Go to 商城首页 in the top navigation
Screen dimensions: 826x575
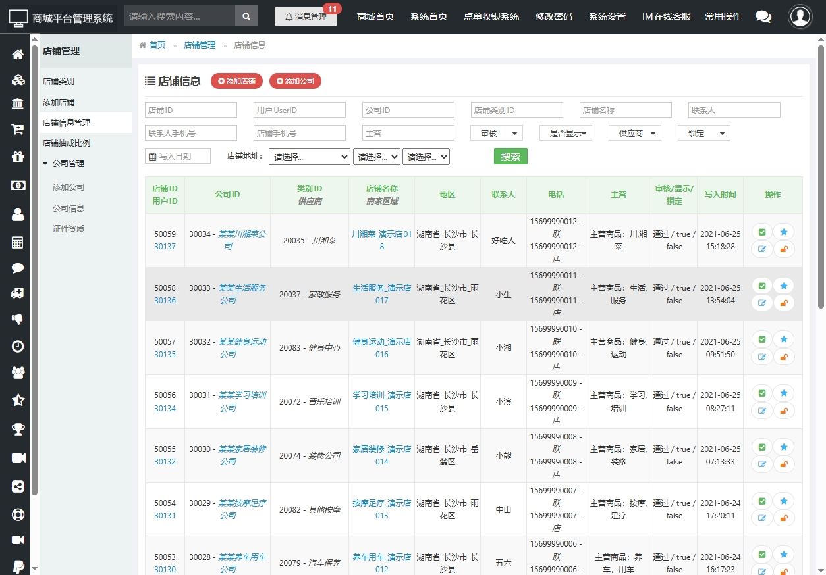(375, 17)
